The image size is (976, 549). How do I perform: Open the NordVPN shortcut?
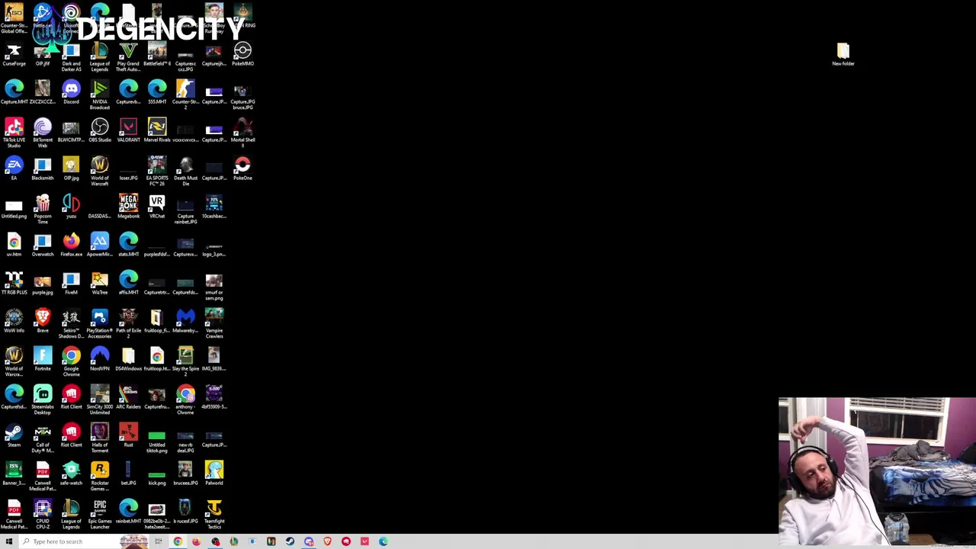pyautogui.click(x=100, y=358)
